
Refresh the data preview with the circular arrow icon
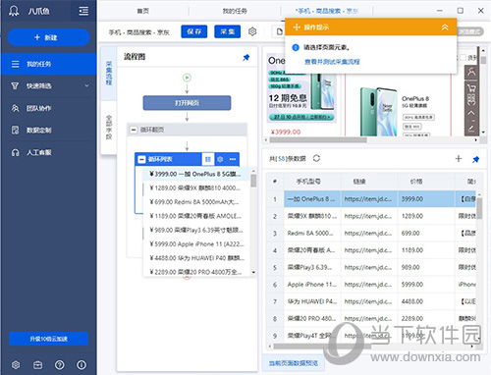[316, 158]
